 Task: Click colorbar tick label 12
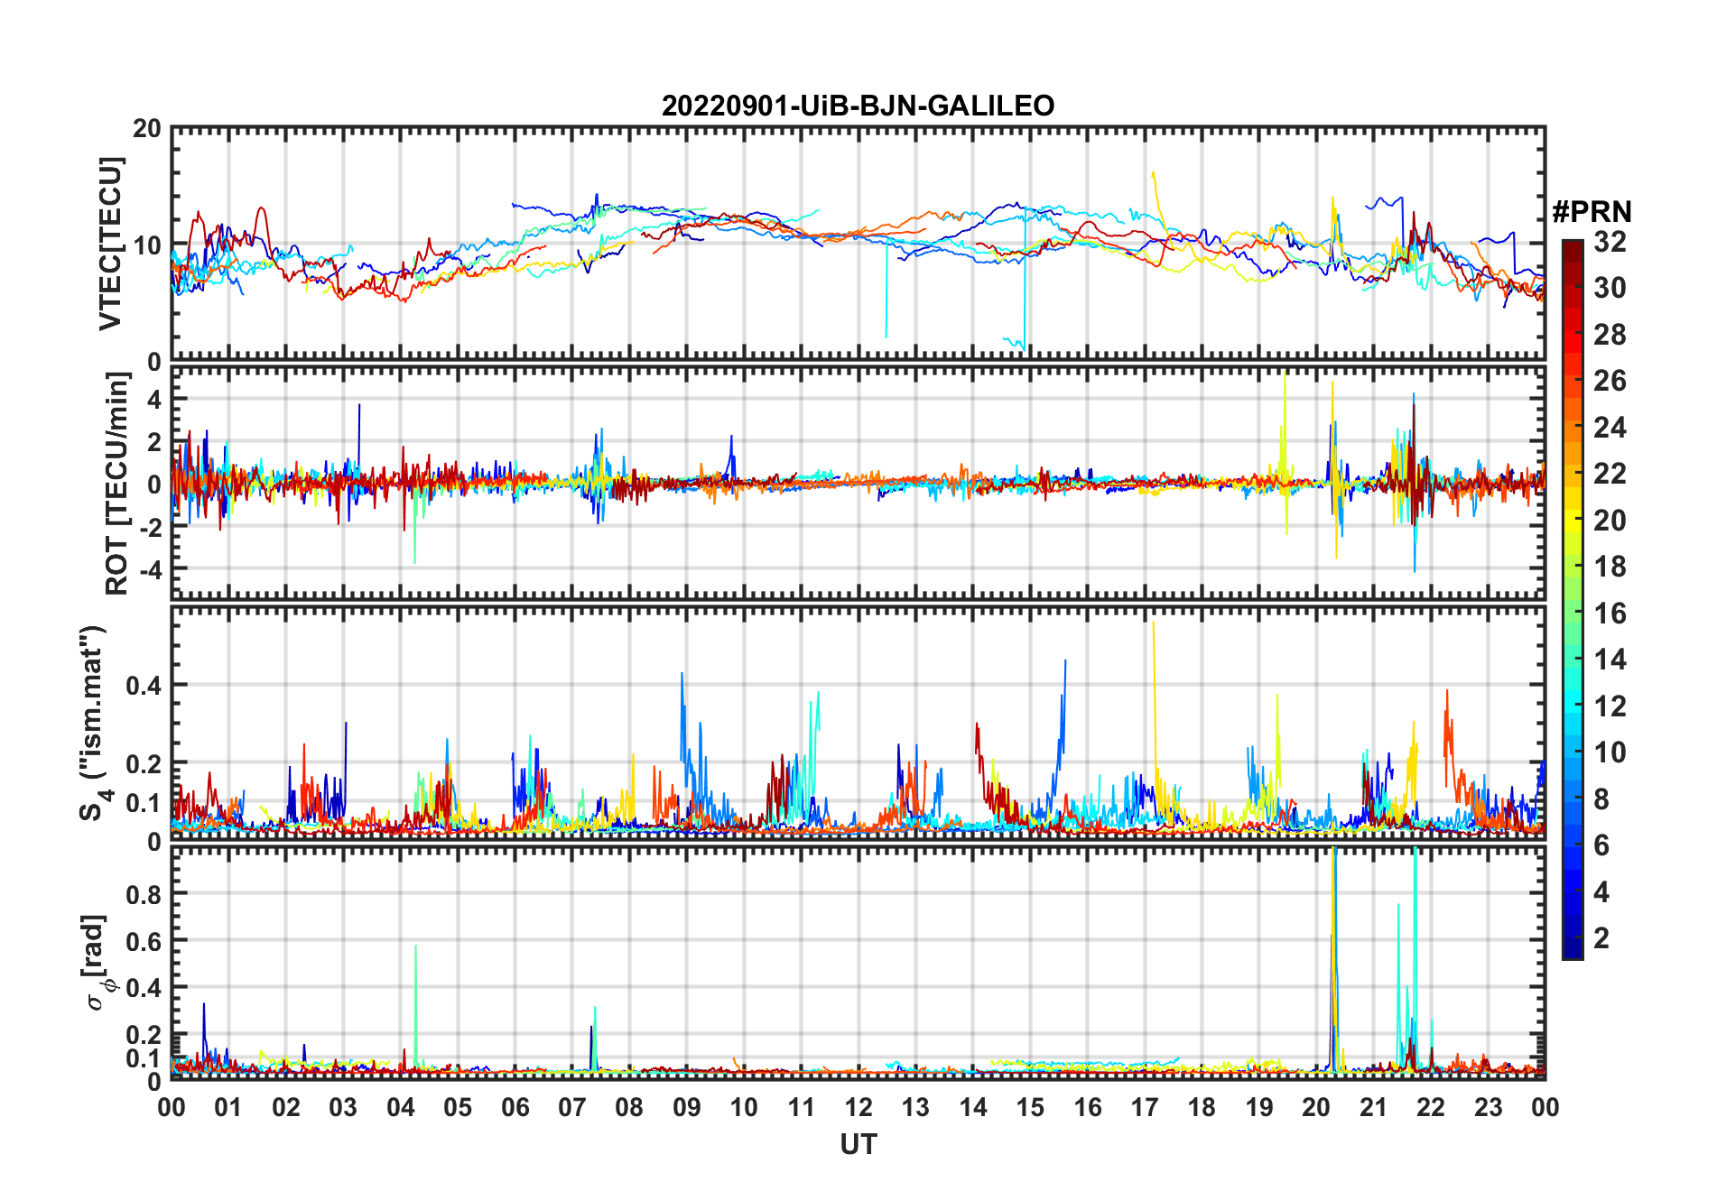point(1610,706)
